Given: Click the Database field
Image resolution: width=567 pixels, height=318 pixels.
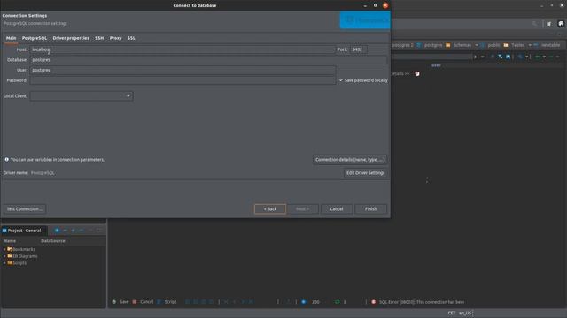Looking at the screenshot, I should point(208,60).
